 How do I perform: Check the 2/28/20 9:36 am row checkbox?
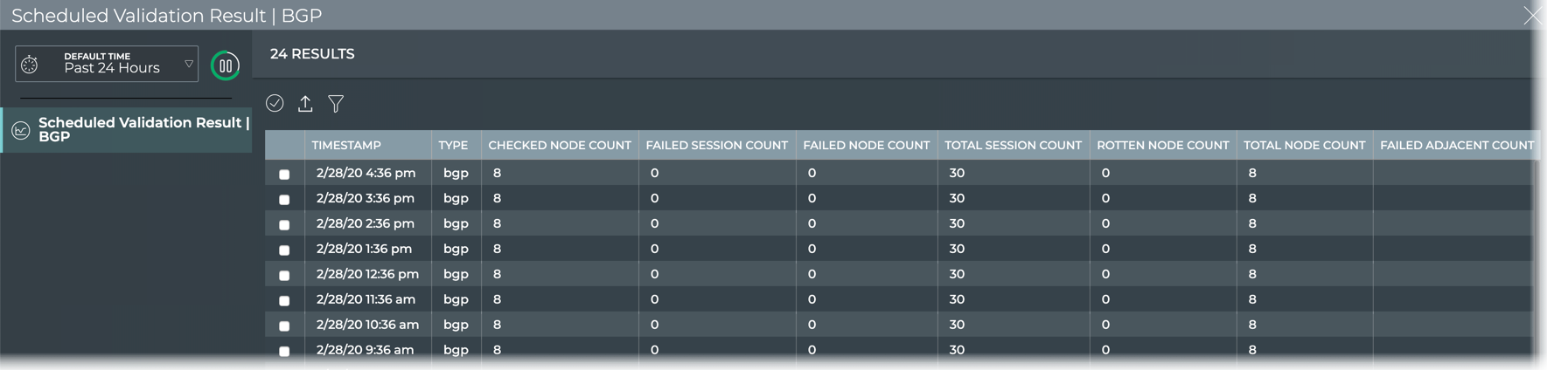(284, 352)
